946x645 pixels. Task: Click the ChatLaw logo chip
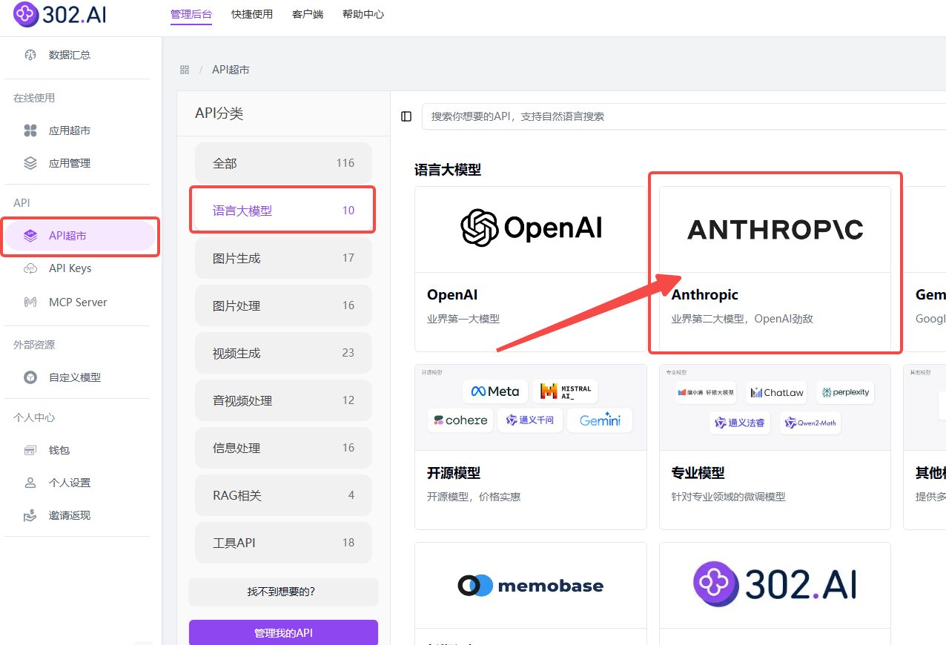(776, 392)
